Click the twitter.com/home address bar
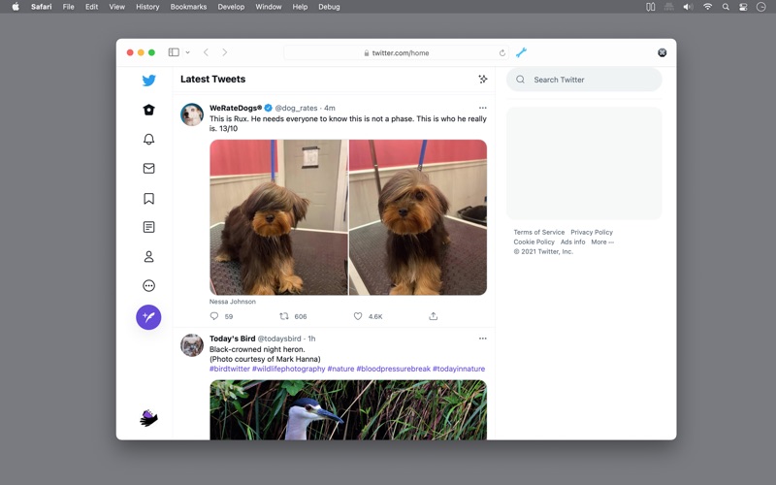776x485 pixels. (396, 53)
